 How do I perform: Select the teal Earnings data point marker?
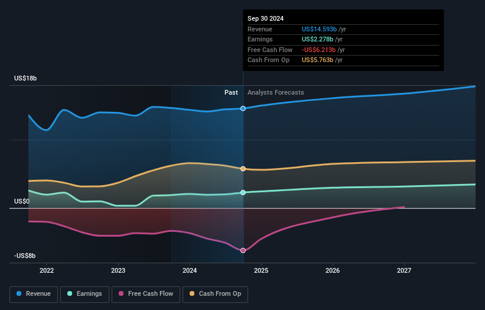coord(243,193)
